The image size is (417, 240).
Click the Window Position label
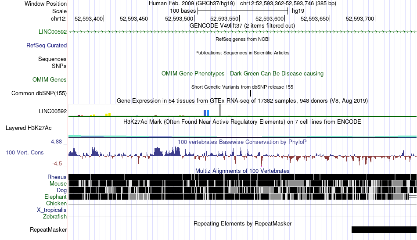pos(46,4)
